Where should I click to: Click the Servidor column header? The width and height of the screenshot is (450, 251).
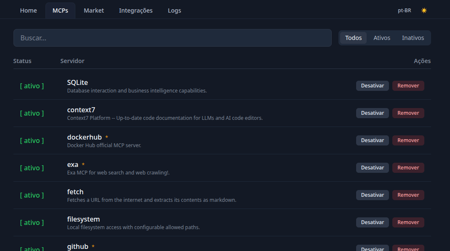tap(72, 61)
